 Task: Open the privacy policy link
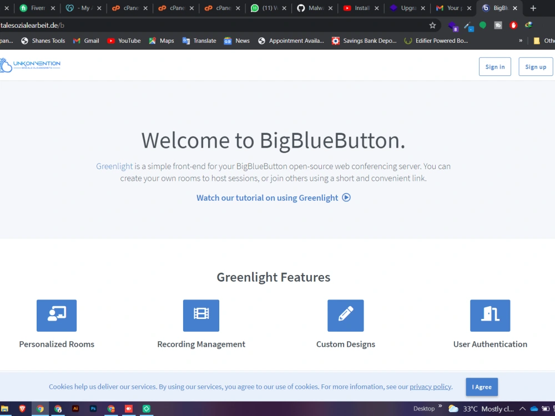(x=430, y=387)
